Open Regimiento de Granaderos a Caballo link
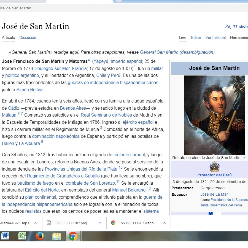248x248 pixels. tap(63, 176)
